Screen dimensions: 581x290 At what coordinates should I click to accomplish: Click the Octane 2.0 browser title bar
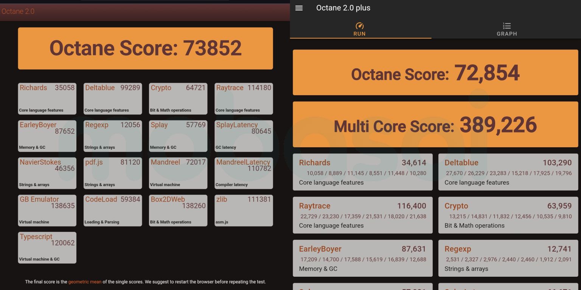coord(144,11)
